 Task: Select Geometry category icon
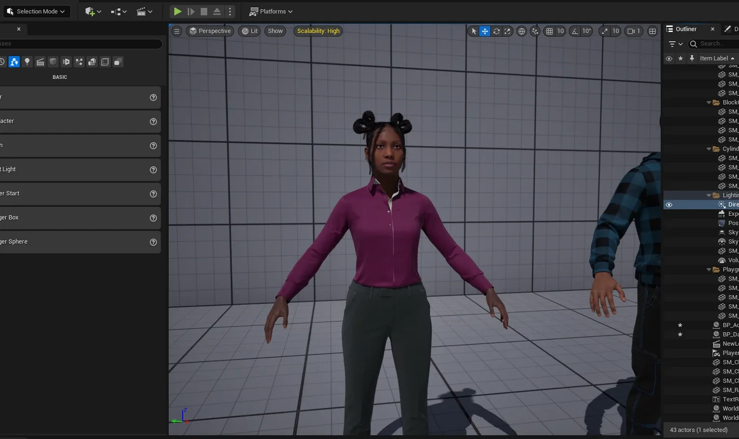pos(92,62)
